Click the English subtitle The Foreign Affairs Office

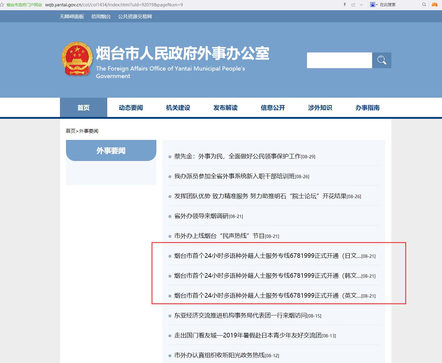click(x=171, y=72)
